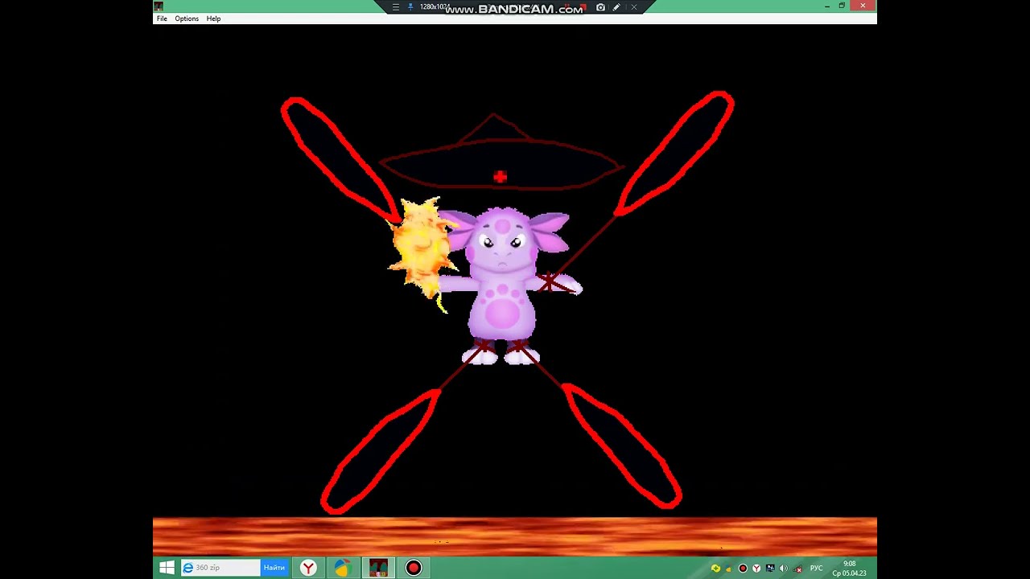Click the Bandicam overlay pin icon
The image size is (1030, 579).
410,7
